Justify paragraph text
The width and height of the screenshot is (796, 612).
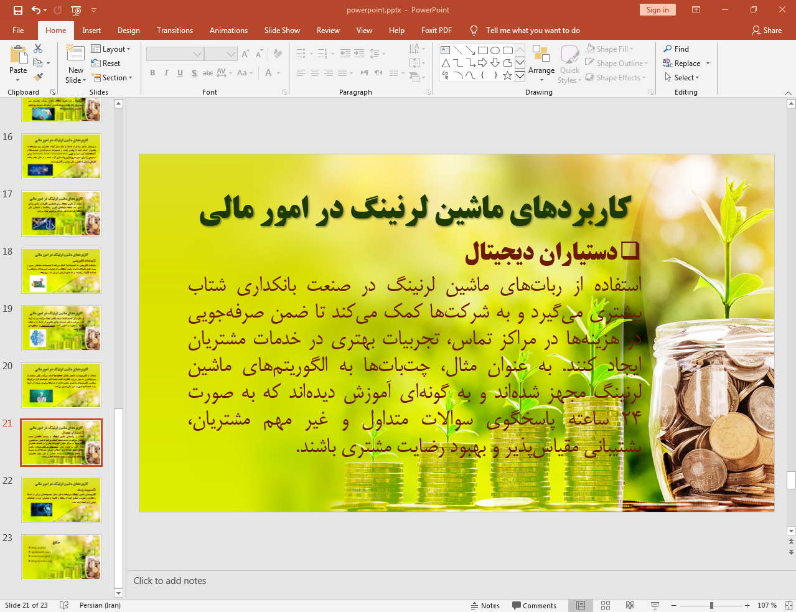(342, 73)
